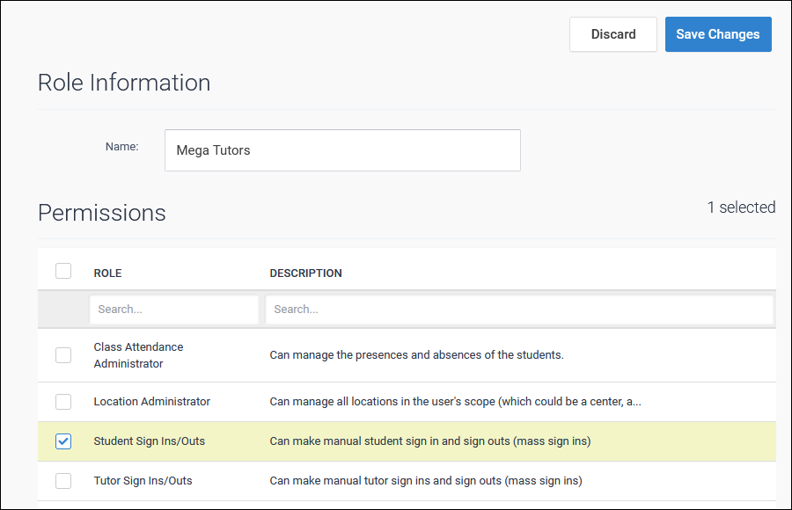Click the Location Administrator role name
Viewport: 792px width, 510px height.
click(x=151, y=402)
